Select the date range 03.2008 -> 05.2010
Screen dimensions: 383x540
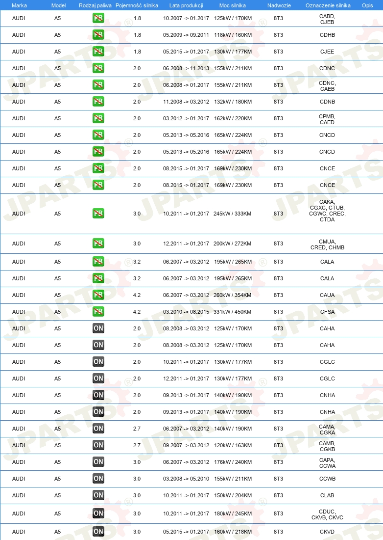click(186, 479)
